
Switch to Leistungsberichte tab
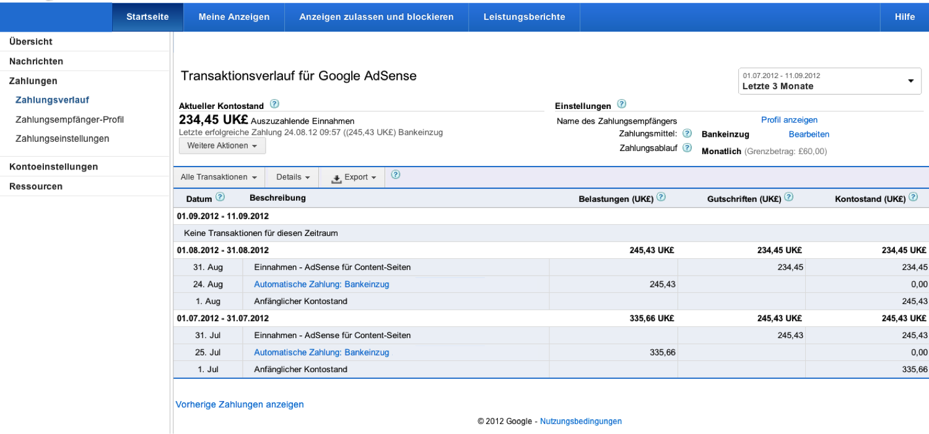tap(525, 17)
